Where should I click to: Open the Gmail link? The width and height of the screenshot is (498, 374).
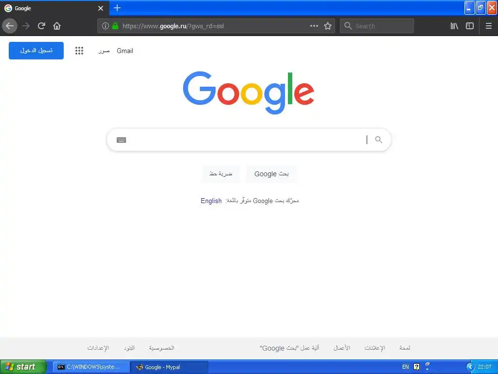[x=125, y=51]
